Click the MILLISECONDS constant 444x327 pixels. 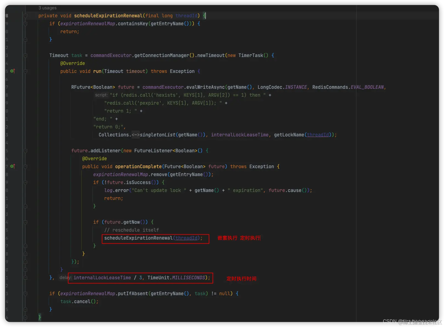click(188, 278)
